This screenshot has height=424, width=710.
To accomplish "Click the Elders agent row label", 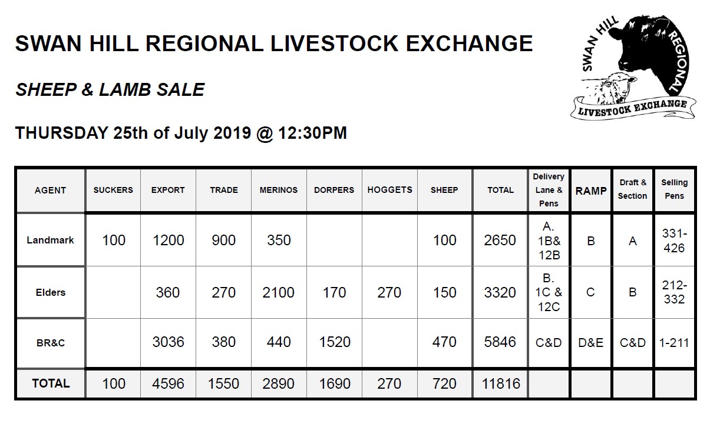I will click(51, 292).
